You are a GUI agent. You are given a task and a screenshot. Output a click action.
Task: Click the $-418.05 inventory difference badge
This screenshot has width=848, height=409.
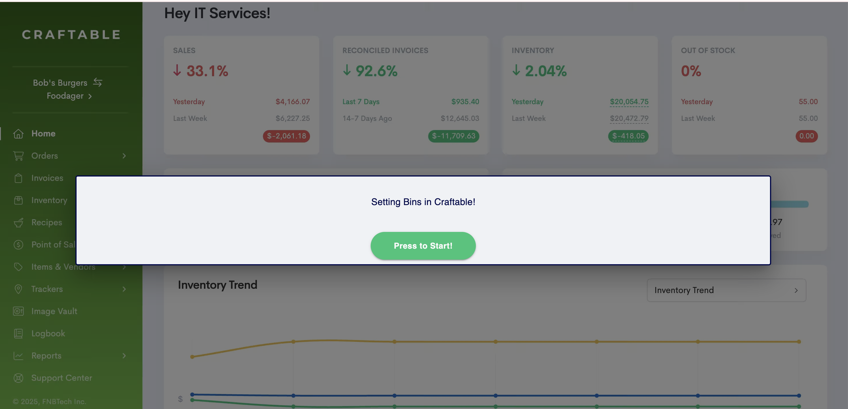coord(628,136)
